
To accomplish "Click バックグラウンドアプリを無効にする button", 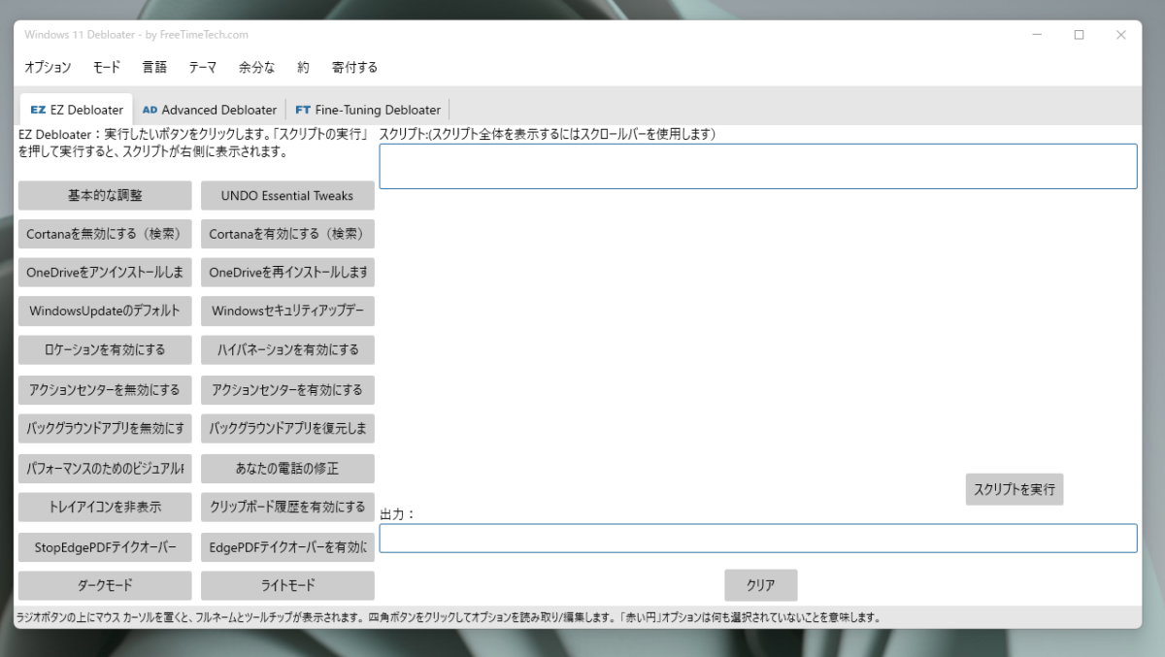I will pyautogui.click(x=105, y=429).
